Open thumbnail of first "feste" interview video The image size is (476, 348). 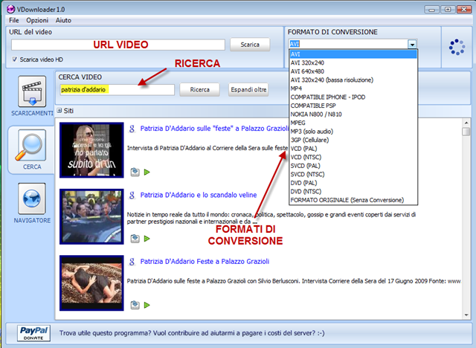point(91,150)
